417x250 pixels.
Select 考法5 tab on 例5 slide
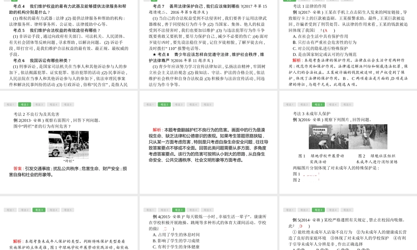coord(347,210)
